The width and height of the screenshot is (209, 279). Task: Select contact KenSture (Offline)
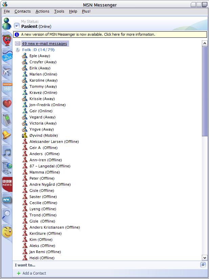(45, 233)
